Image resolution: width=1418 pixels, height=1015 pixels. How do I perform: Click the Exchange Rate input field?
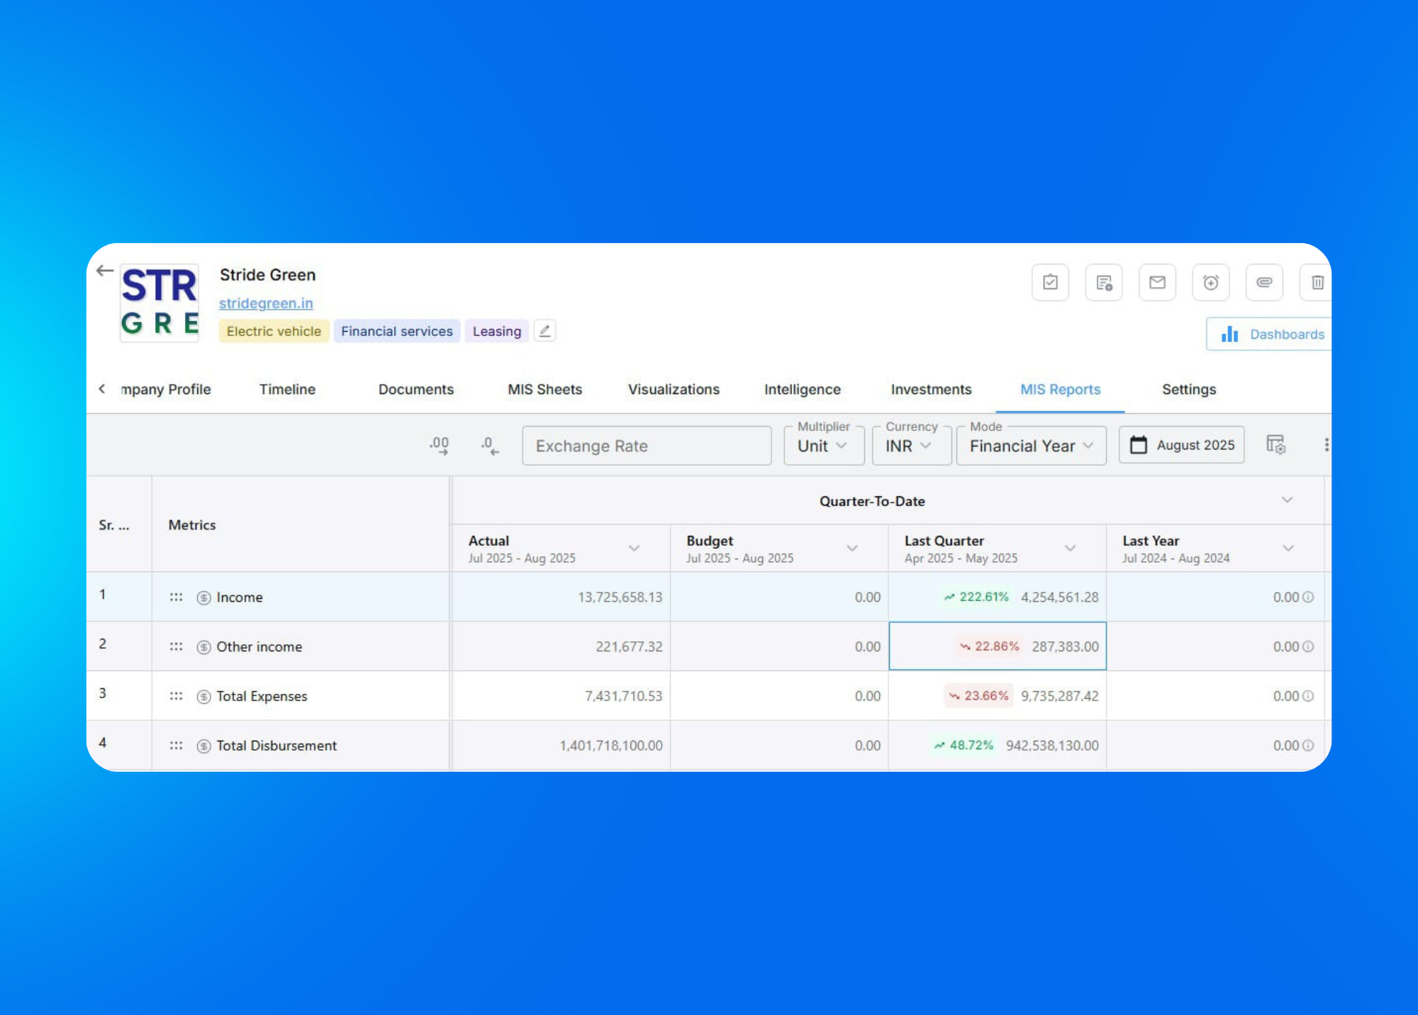coord(646,446)
